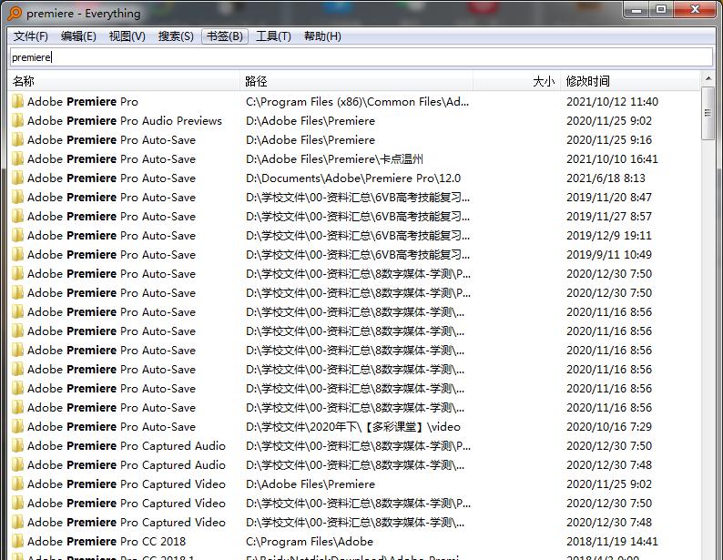Screen dimensions: 723x560
Task: Click path C:\Program Files (x86)\Common Files\Ad...
Action: 357,101
